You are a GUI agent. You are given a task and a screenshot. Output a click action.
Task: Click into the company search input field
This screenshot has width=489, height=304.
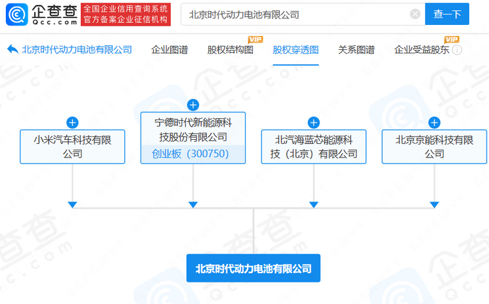[x=296, y=14]
